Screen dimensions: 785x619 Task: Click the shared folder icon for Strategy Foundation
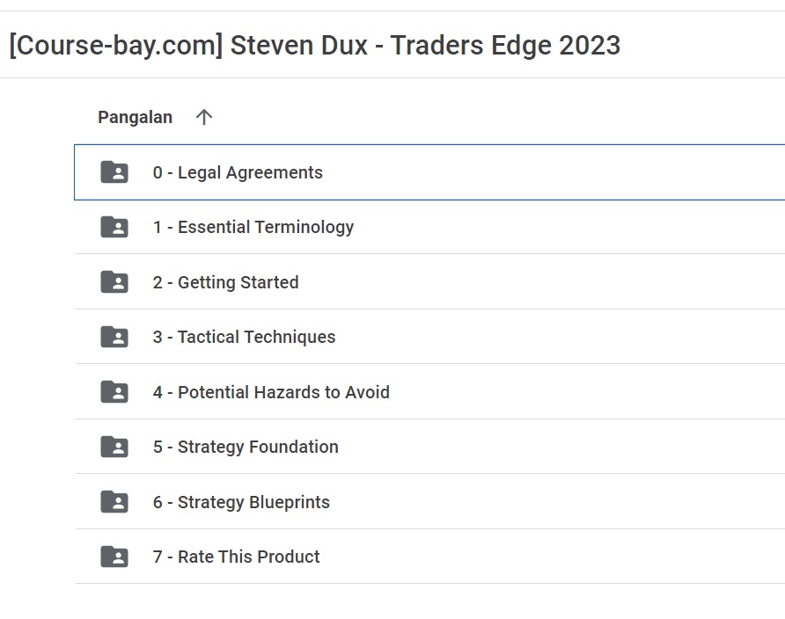coord(114,447)
